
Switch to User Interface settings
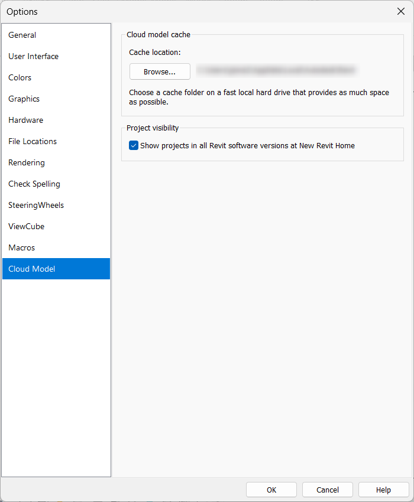(56, 56)
